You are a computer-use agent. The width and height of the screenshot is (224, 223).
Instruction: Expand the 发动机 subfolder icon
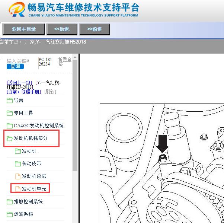coord(18,151)
